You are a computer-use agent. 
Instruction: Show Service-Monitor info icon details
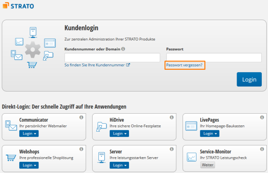tap(262, 149)
